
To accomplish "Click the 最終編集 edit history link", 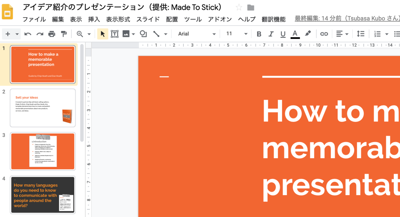I will (x=347, y=19).
